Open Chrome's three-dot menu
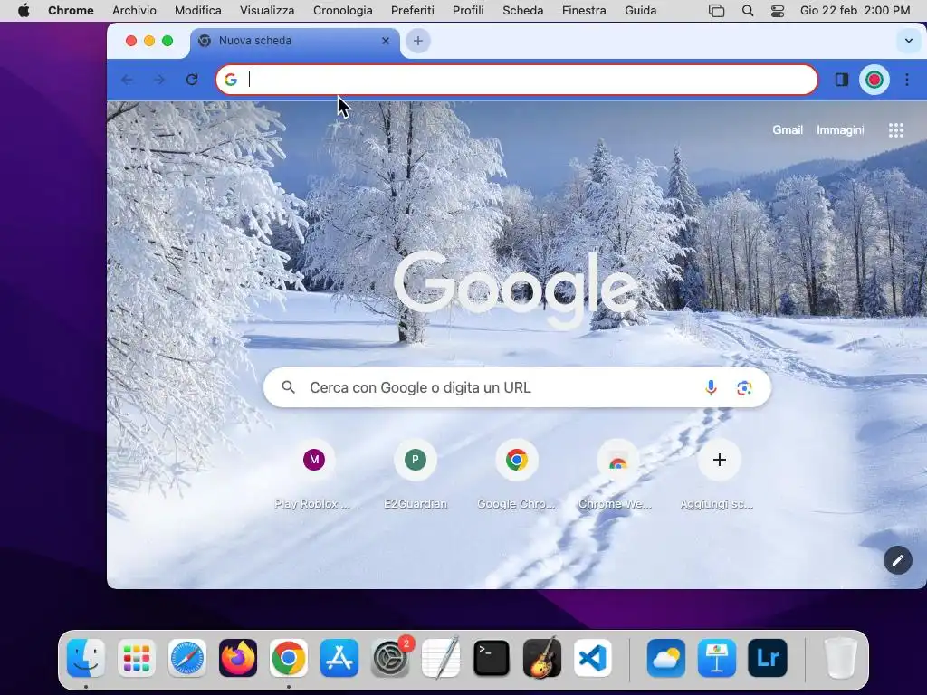The height and width of the screenshot is (695, 927). [x=907, y=80]
